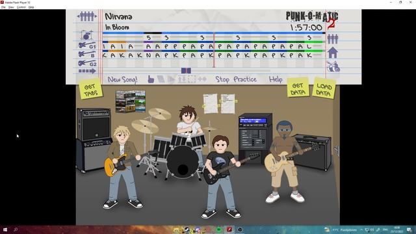This screenshot has width=416, height=234.
Task: Go to the home house icon
Action: click(332, 53)
